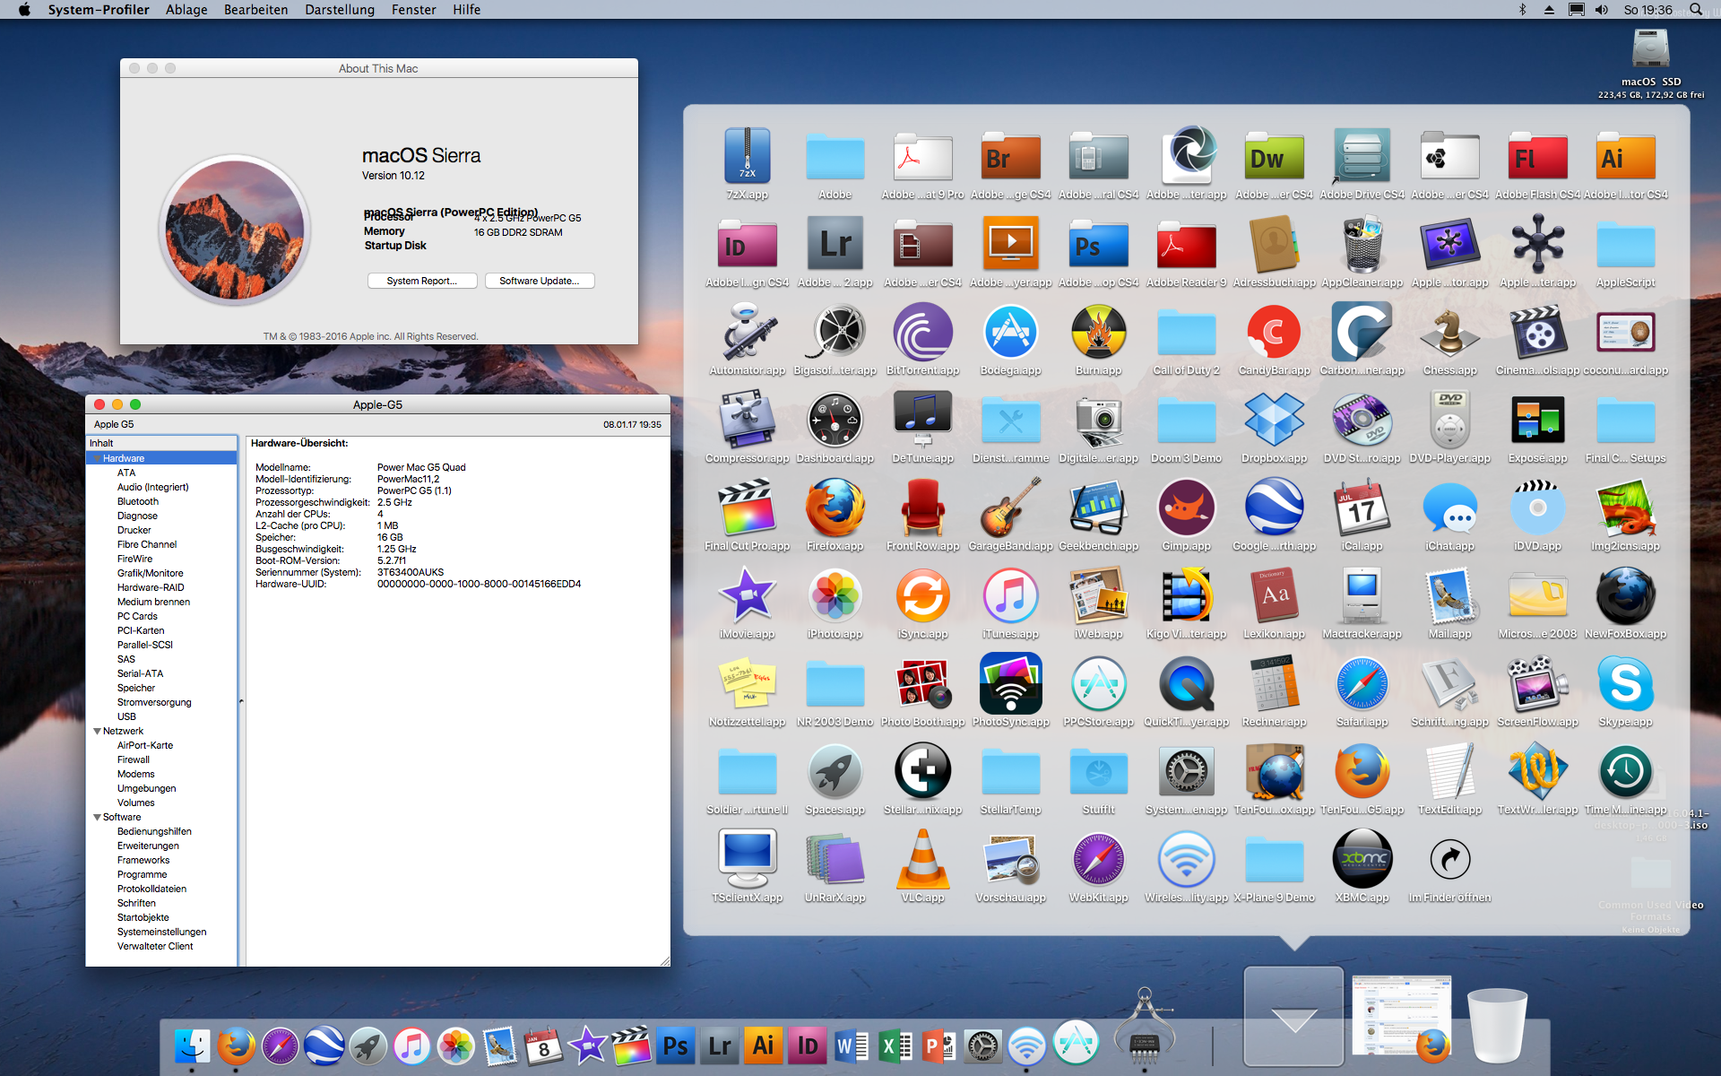Launch Mactracker.app from the stack
Screen dimensions: 1721x1076
[x=1362, y=595]
